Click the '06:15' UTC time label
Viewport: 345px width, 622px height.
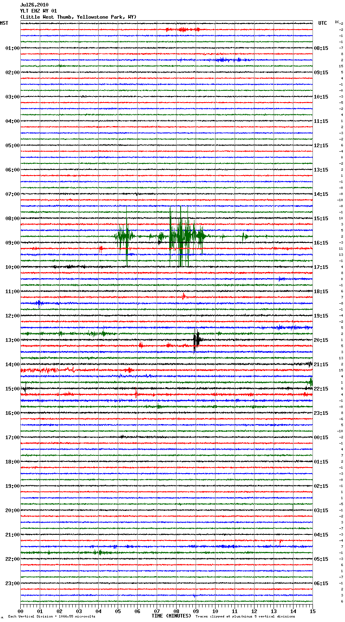click(x=321, y=583)
